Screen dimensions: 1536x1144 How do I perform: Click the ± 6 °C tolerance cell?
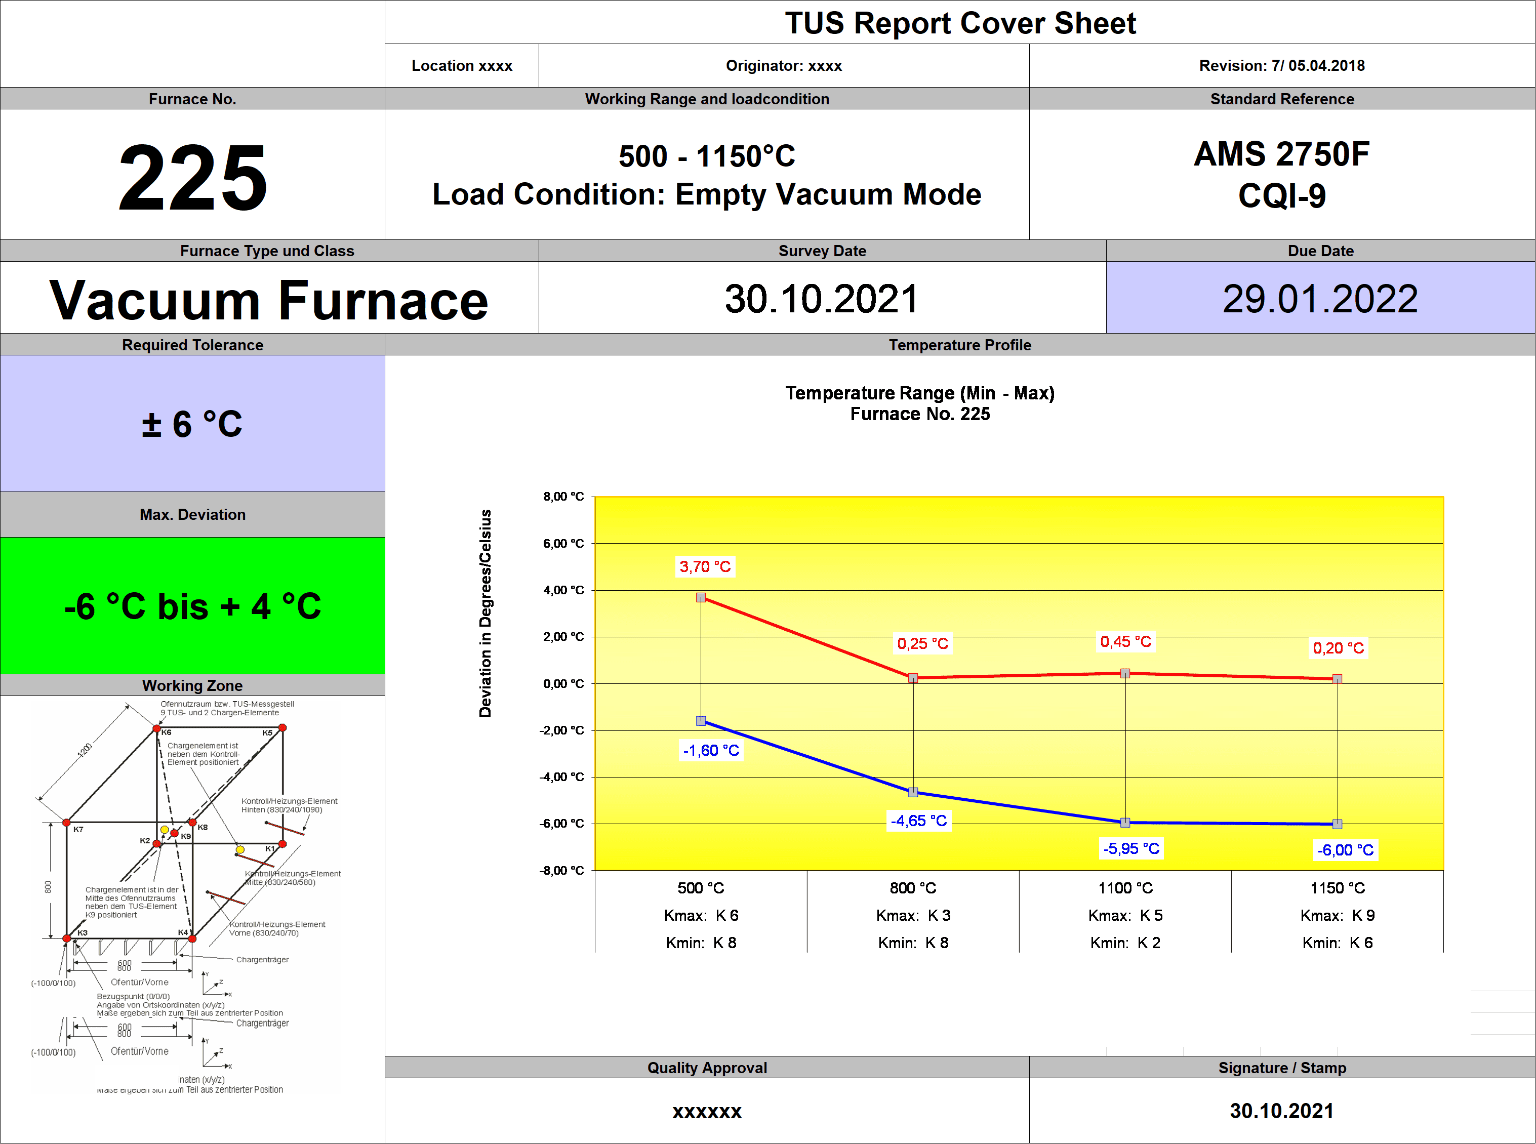[192, 424]
